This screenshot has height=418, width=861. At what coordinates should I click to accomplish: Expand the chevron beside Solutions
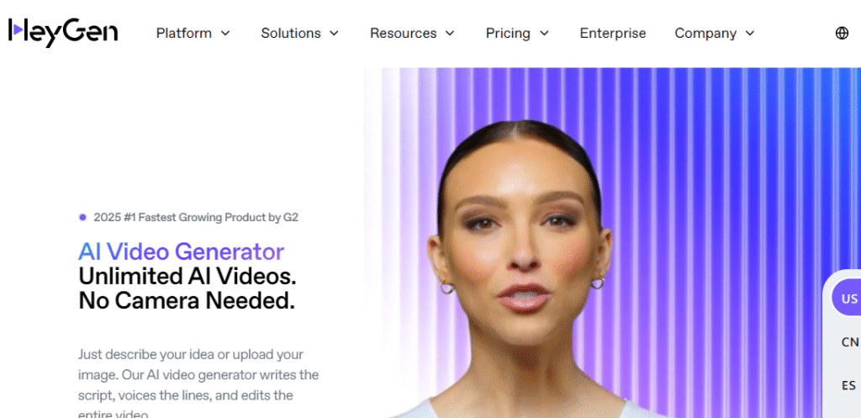pyautogui.click(x=334, y=33)
